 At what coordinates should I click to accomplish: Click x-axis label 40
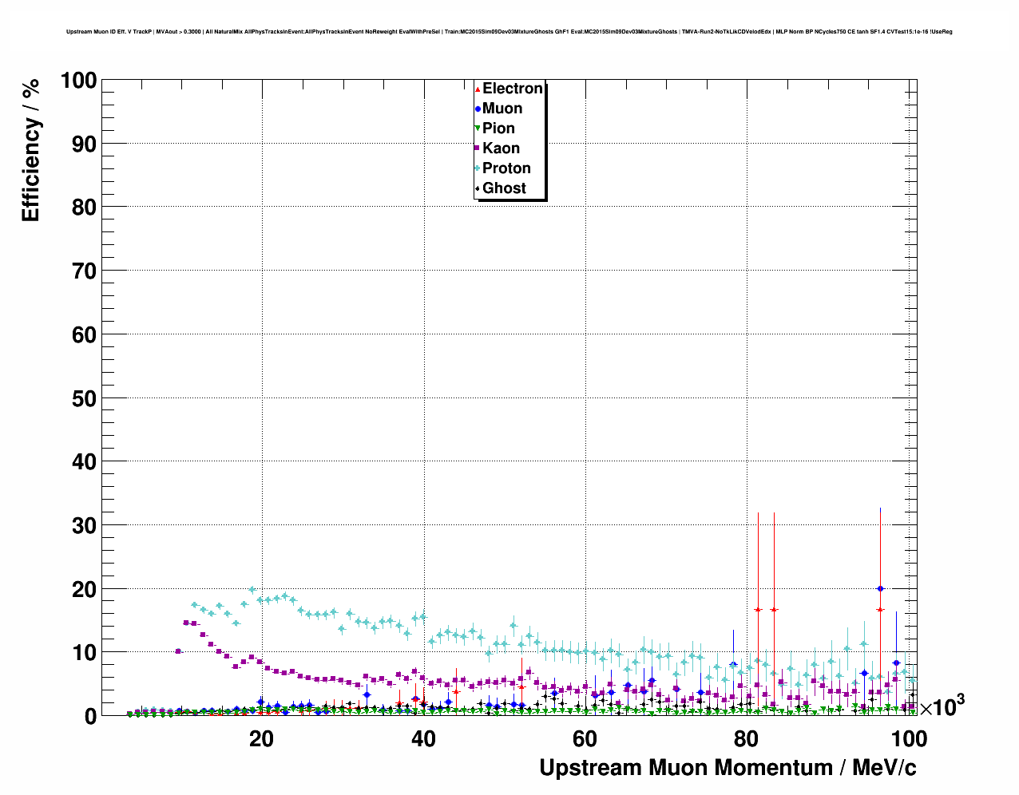click(x=424, y=739)
